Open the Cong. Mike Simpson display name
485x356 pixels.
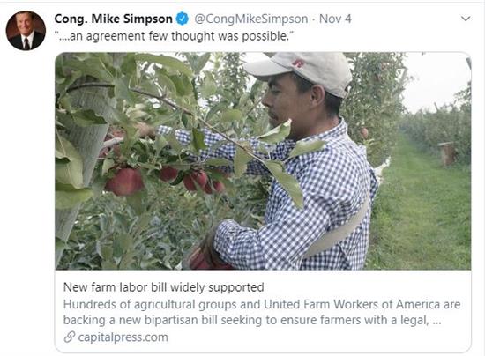(113, 19)
